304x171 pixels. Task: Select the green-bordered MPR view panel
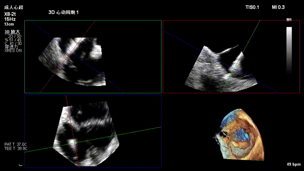point(93,57)
